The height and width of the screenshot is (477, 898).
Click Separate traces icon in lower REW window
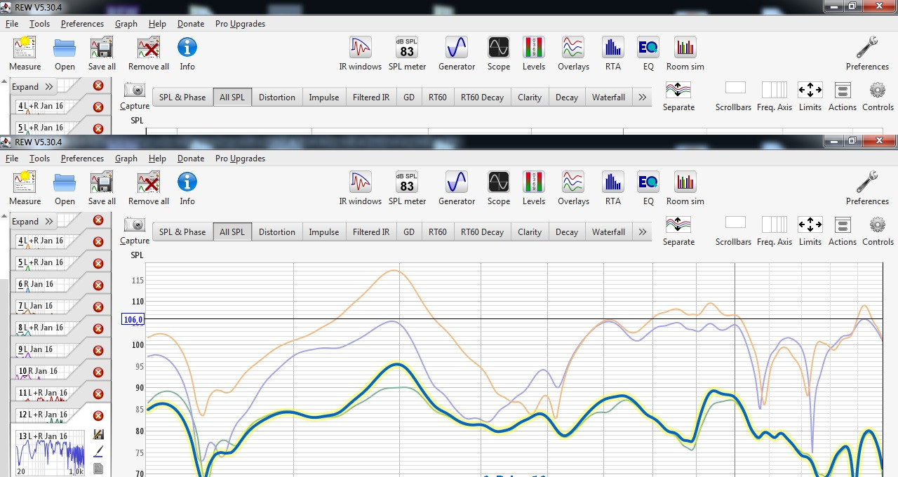[678, 224]
